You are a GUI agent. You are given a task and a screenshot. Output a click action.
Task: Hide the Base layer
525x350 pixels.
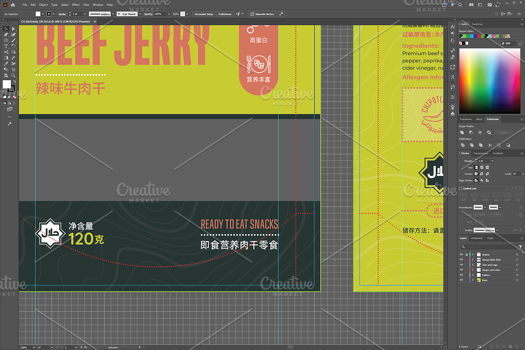[x=461, y=280]
